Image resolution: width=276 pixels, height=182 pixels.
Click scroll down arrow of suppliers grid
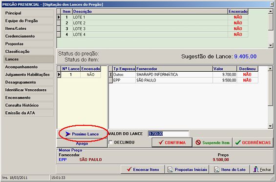pyautogui.click(x=270, y=126)
